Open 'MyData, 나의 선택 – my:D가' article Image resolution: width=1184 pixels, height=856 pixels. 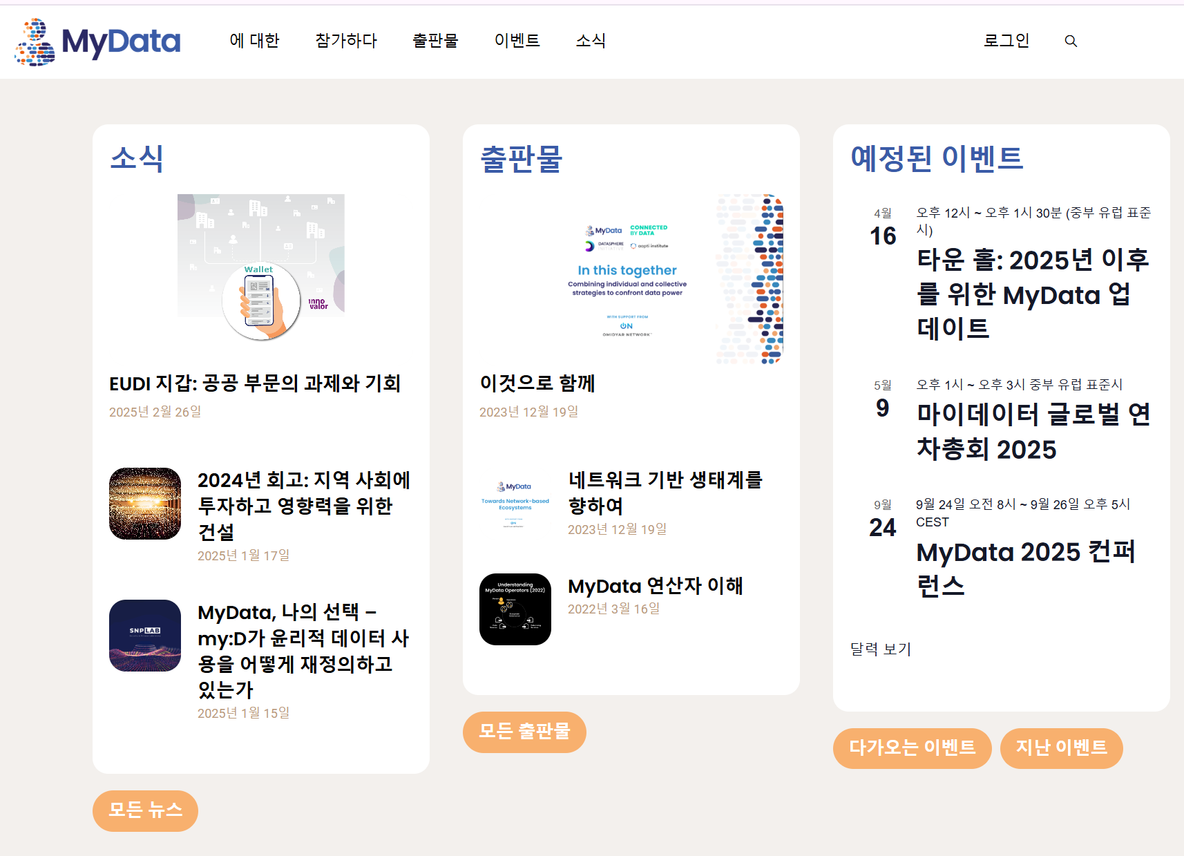point(303,651)
